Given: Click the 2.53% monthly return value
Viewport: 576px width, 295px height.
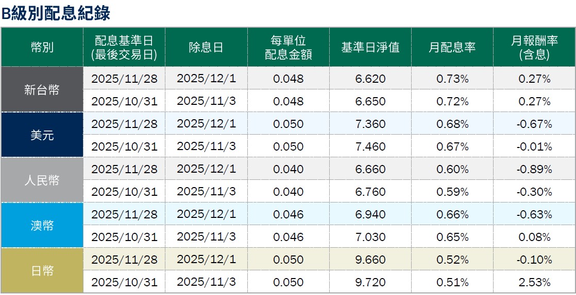Looking at the screenshot, I should pos(534,282).
